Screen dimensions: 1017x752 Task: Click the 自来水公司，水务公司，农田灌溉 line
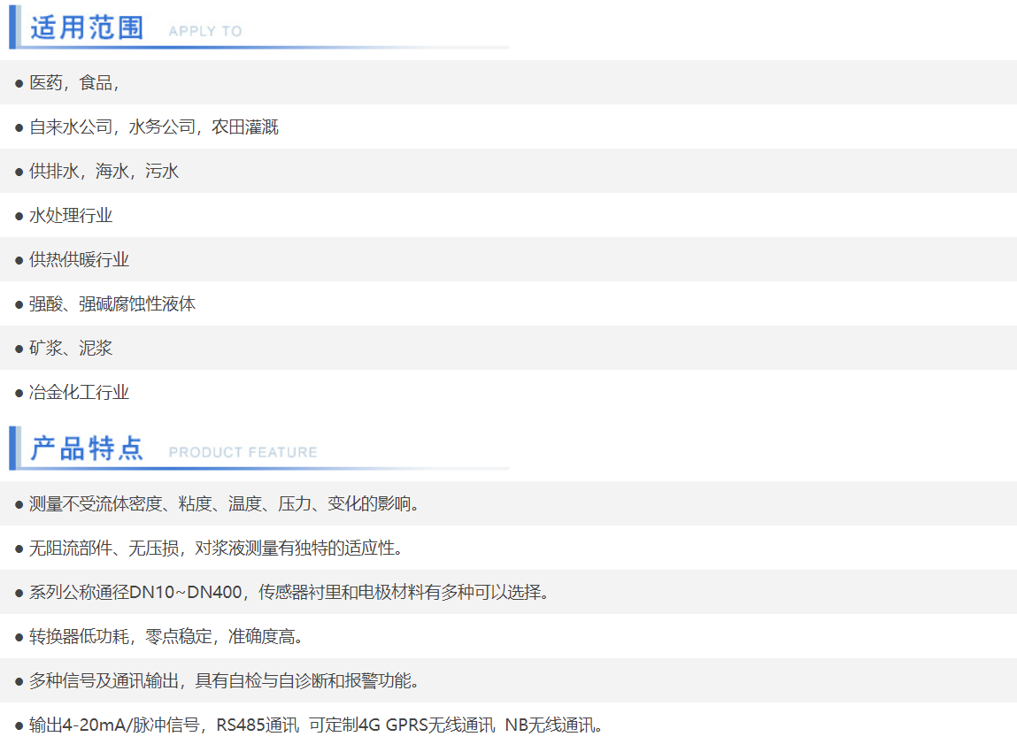click(x=154, y=127)
